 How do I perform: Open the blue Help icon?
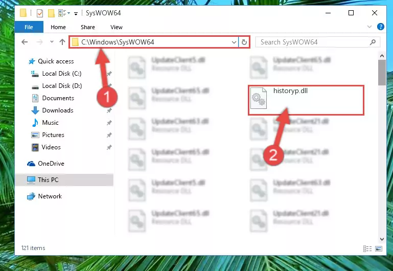380,27
